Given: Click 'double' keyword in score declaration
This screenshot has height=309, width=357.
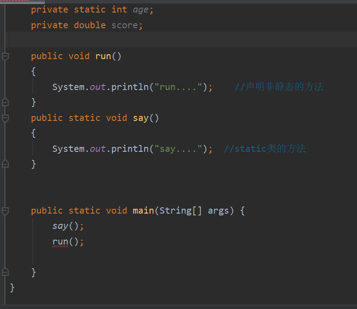Looking at the screenshot, I should 90,25.
